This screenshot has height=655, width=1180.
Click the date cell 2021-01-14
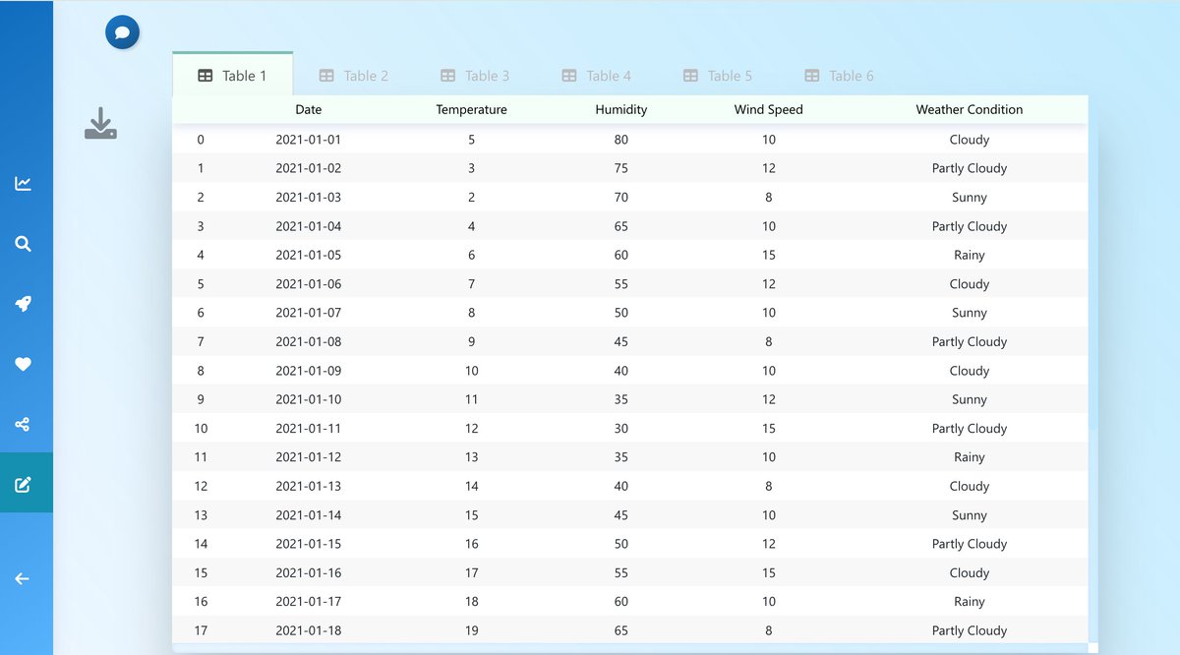309,515
